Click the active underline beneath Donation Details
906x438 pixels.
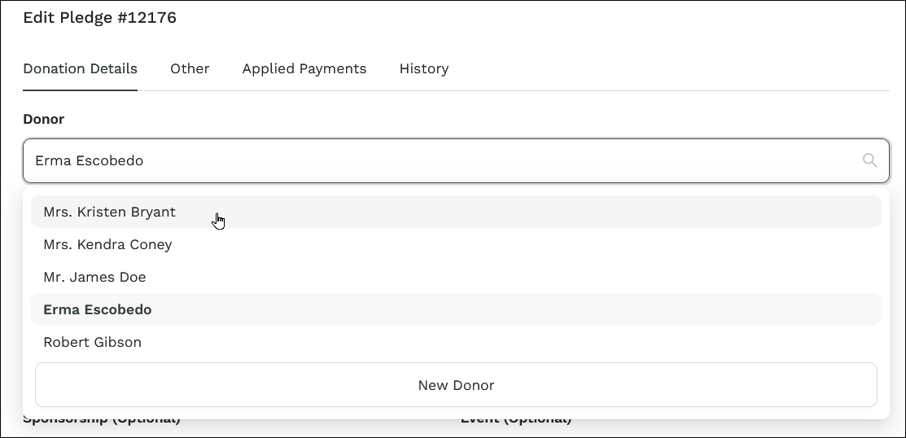80,90
